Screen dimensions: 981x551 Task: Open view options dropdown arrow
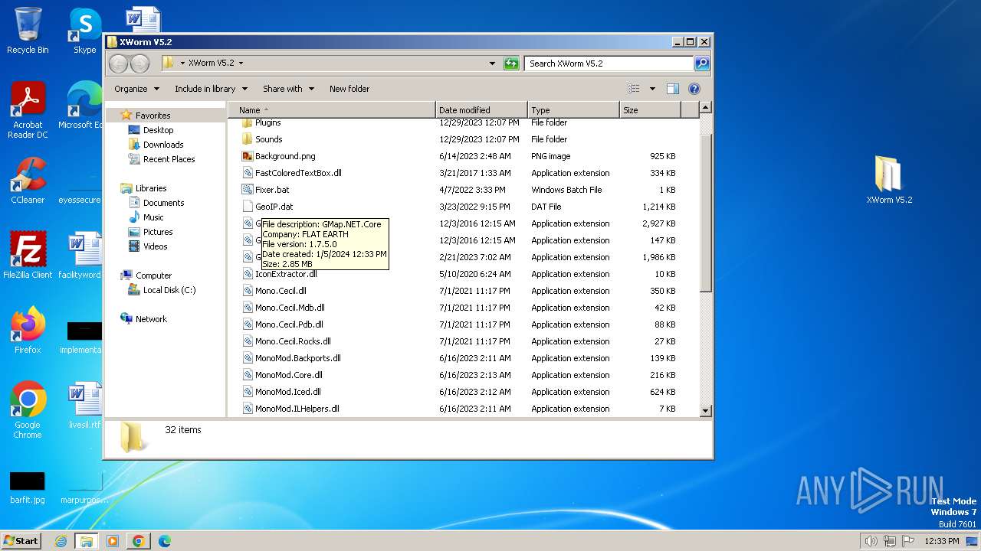coord(652,89)
